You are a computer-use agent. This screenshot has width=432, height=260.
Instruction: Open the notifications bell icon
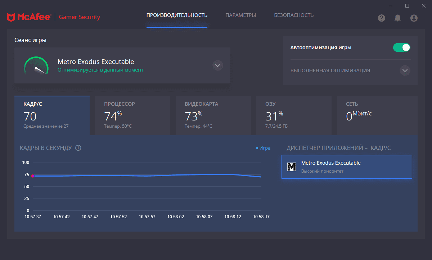coord(398,18)
